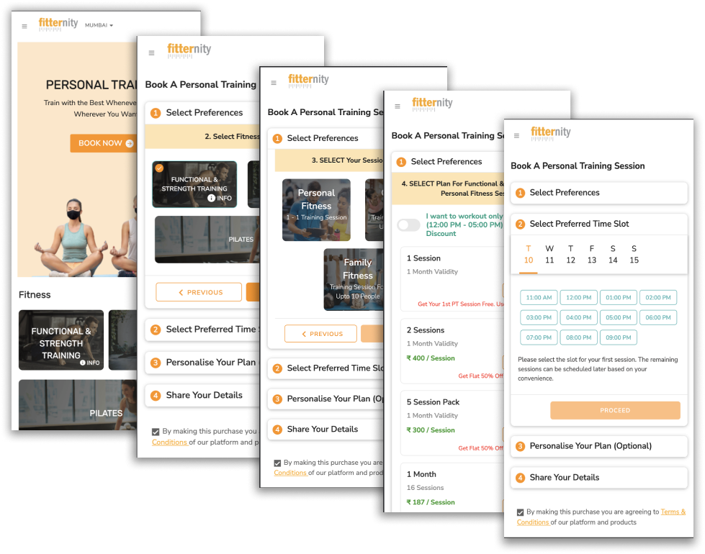Select Friday 13 date tab
The width and height of the screenshot is (705, 554).
pyautogui.click(x=592, y=255)
